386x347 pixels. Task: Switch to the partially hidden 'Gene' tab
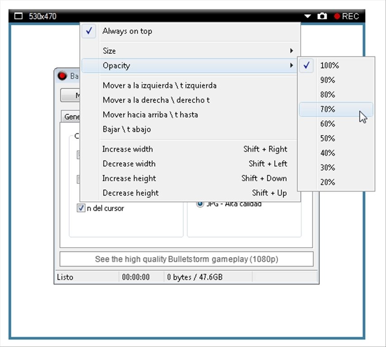click(71, 117)
